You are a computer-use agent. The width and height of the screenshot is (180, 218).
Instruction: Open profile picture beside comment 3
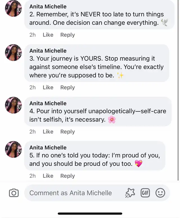point(13,52)
